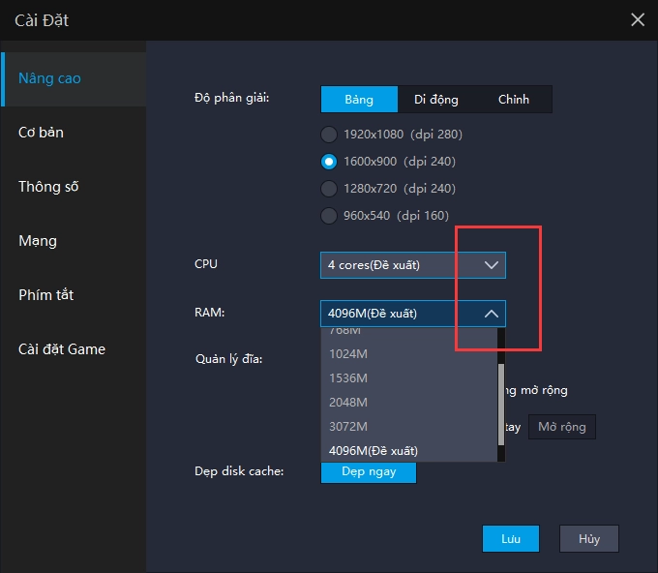Select 2048M RAM option
This screenshot has width=658, height=573.
tap(348, 402)
